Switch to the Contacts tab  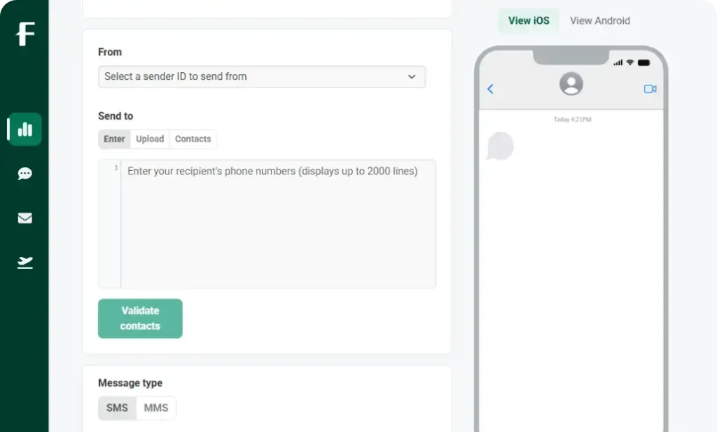(193, 139)
